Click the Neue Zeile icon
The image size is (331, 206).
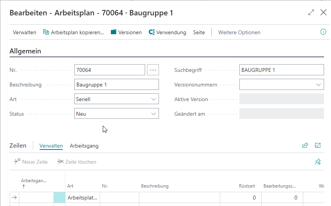tap(17, 161)
